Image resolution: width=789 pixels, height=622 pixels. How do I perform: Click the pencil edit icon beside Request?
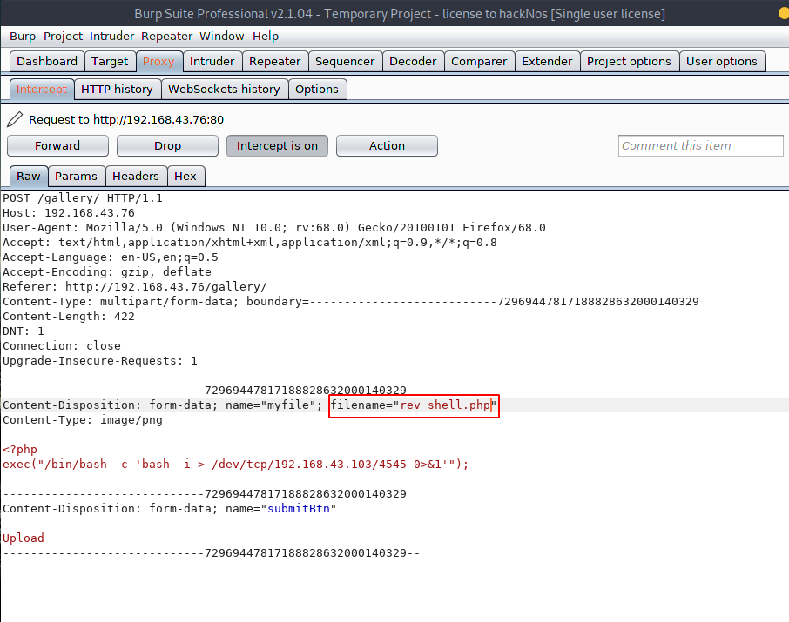[x=15, y=119]
